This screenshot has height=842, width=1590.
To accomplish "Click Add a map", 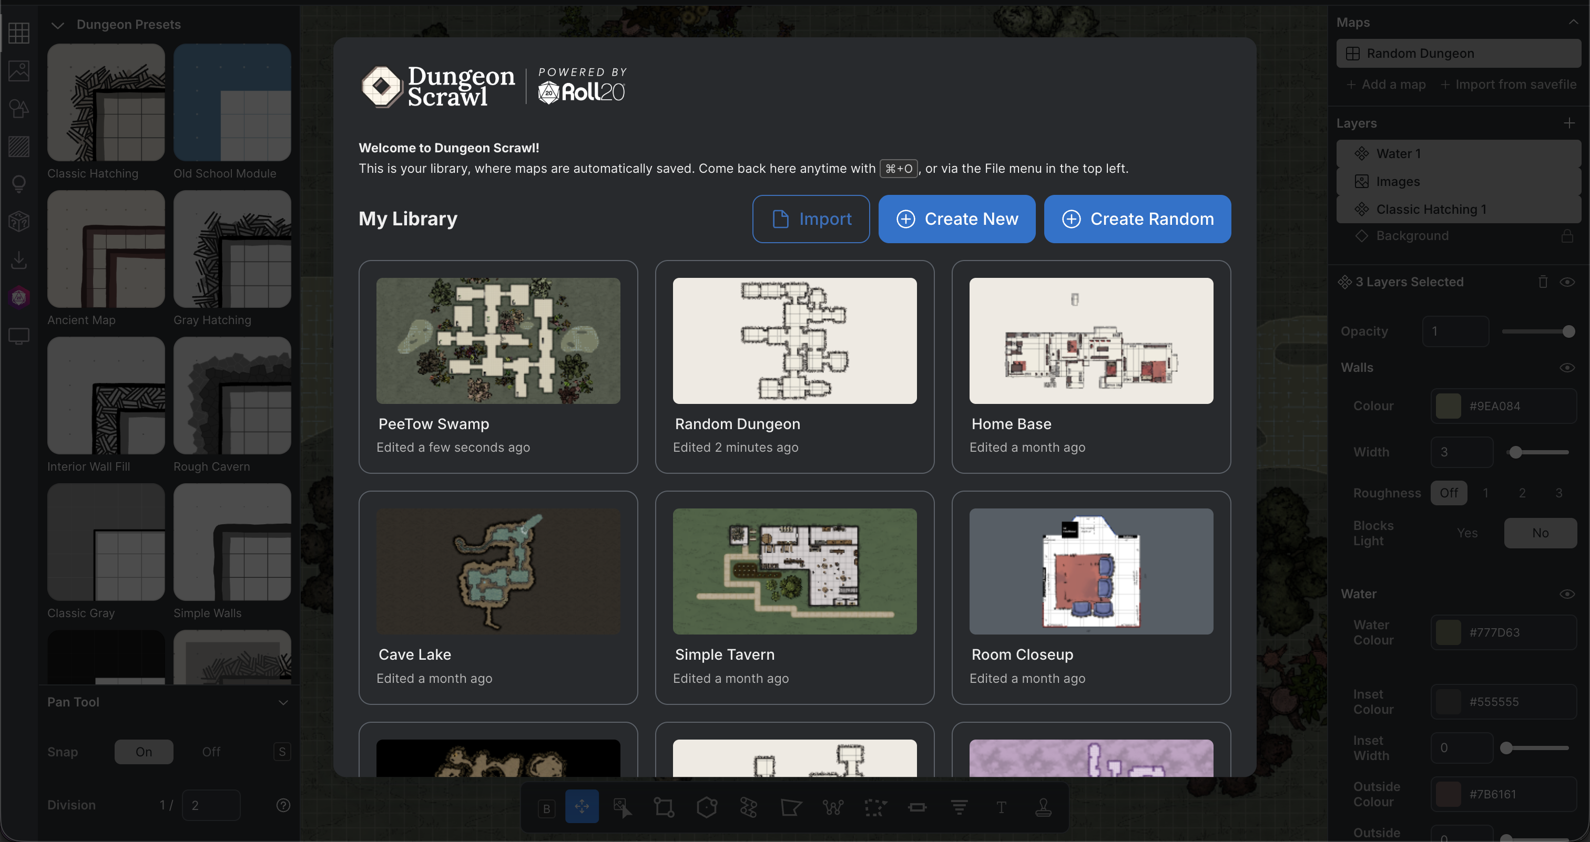I will (1387, 85).
